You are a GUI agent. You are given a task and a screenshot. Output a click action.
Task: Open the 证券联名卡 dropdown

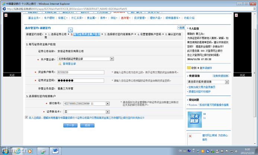[108, 112]
